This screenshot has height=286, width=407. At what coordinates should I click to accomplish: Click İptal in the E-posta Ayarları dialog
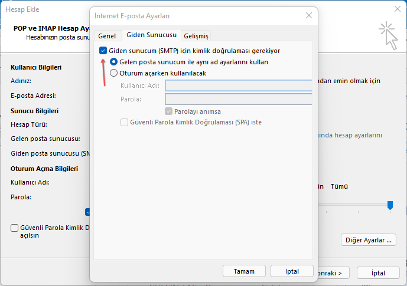coord(292,271)
